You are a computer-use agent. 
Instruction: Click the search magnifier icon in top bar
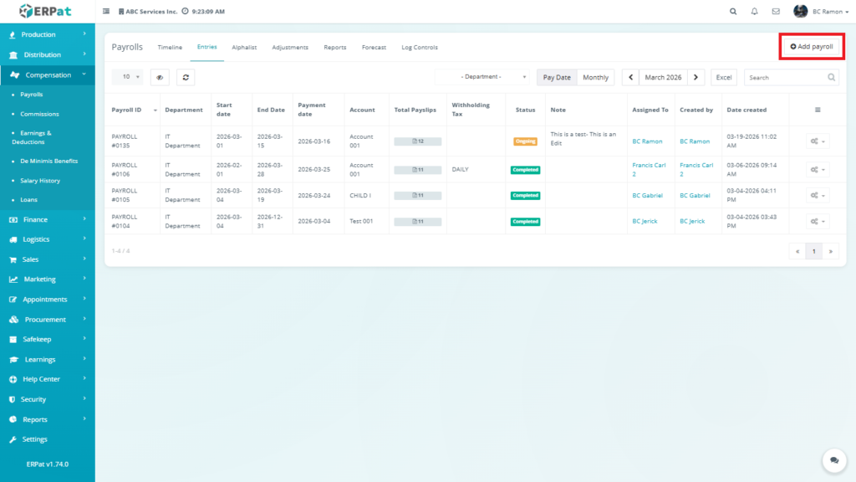click(733, 12)
